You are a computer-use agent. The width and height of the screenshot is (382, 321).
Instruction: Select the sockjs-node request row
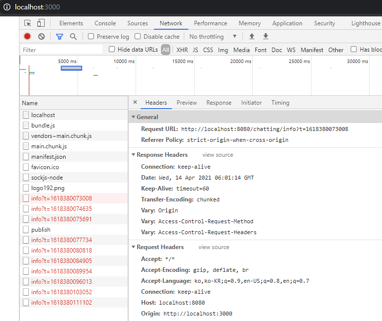[x=74, y=178]
